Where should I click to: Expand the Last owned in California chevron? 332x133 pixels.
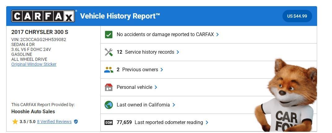[x=174, y=105]
